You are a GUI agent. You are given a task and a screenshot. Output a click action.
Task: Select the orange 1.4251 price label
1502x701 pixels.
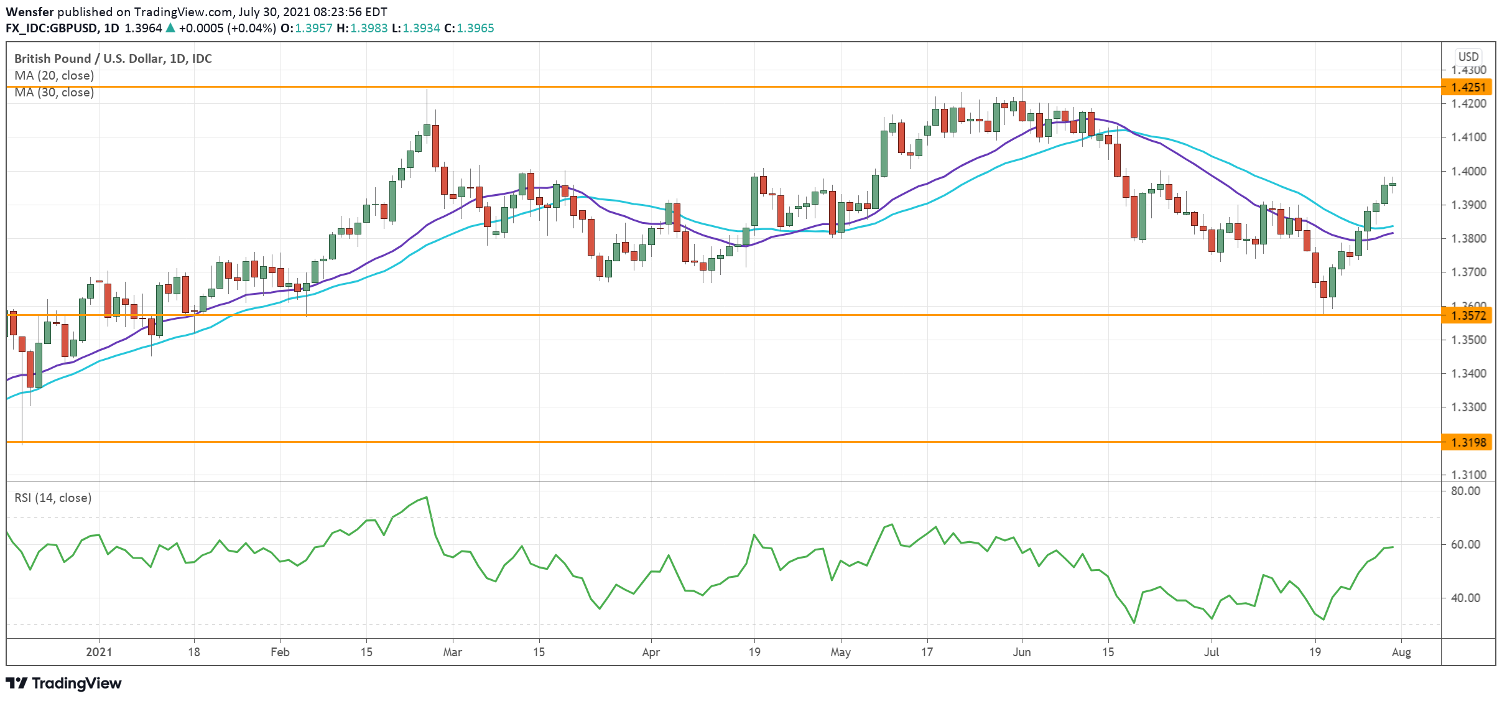[1467, 88]
